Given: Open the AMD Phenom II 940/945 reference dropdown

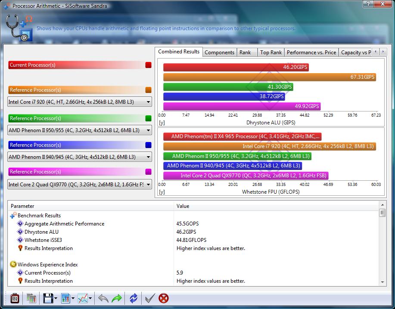Looking at the screenshot, I should (x=80, y=157).
